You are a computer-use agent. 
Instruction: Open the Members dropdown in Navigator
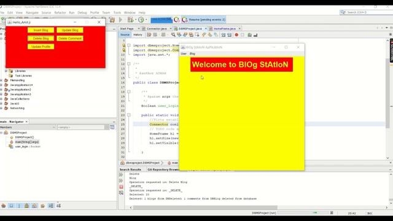pos(28,127)
